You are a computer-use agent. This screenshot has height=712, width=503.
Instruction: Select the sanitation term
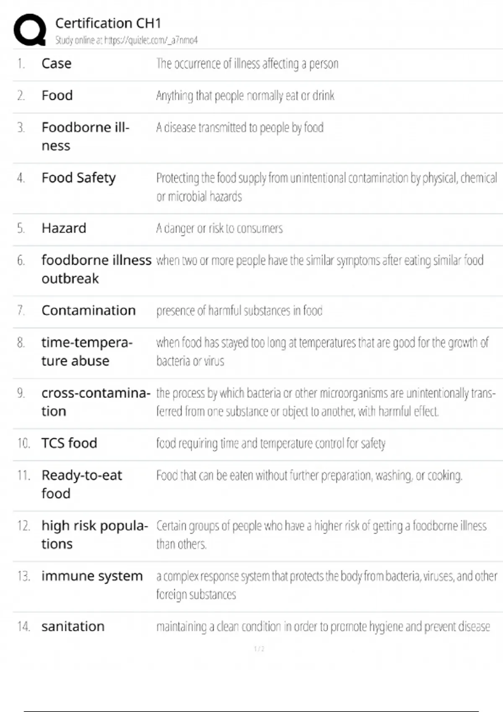pyautogui.click(x=73, y=627)
